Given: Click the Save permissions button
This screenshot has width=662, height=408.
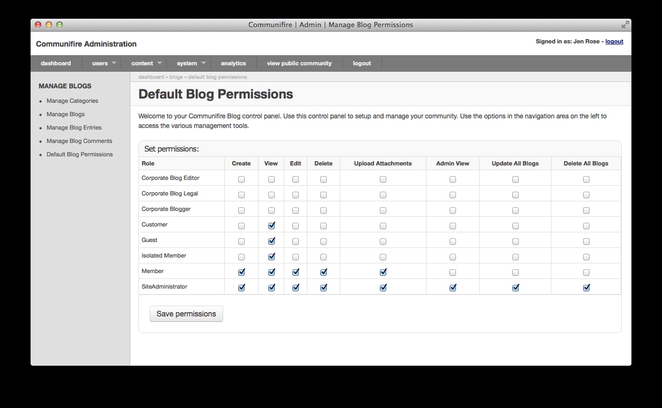Looking at the screenshot, I should click(186, 314).
